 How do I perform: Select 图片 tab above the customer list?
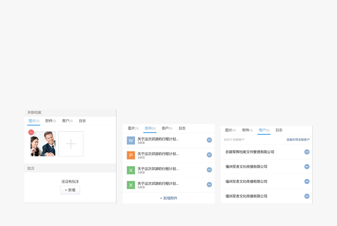230,130
